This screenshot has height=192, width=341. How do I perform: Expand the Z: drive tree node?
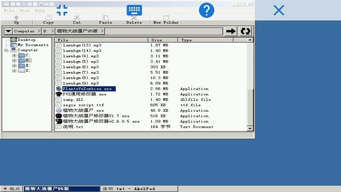[14, 71]
